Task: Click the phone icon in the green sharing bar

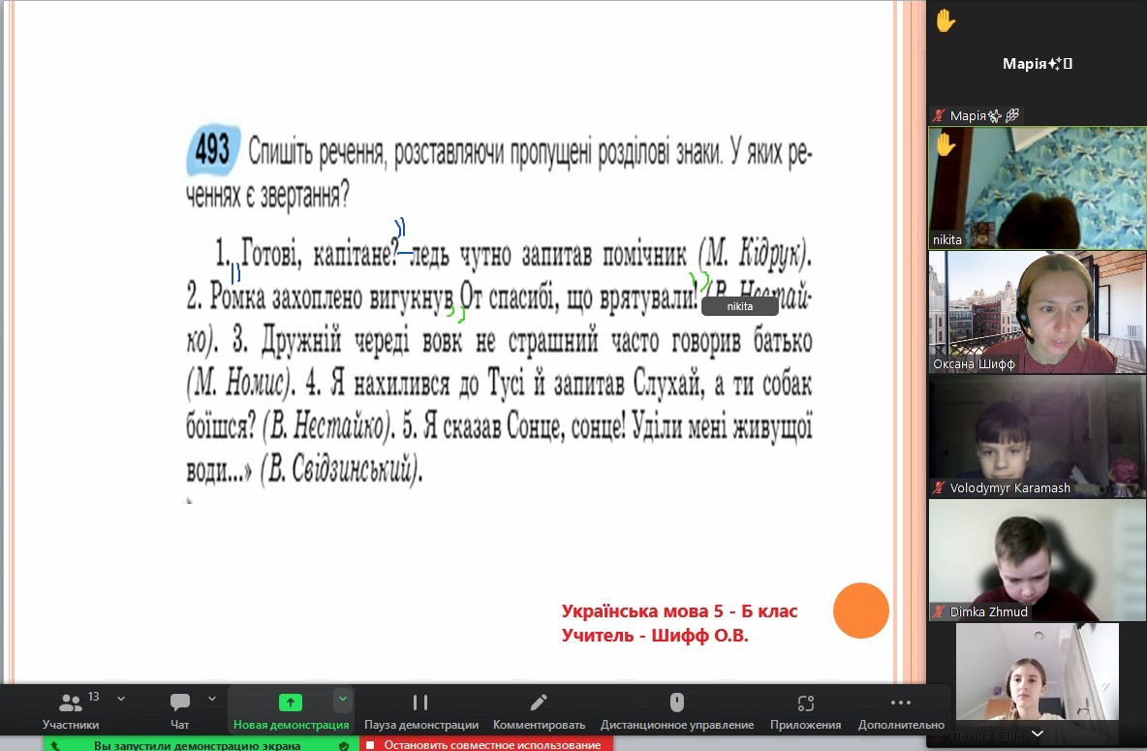Action: 56,745
